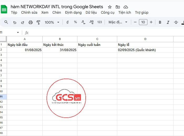Expand the default font dropdown

tap(118, 22)
